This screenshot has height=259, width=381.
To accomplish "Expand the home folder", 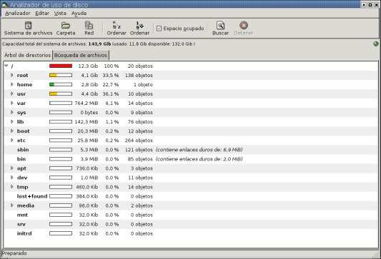I will [x=12, y=84].
